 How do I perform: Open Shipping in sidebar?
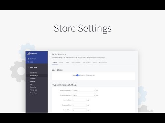pyautogui.click(x=33, y=81)
